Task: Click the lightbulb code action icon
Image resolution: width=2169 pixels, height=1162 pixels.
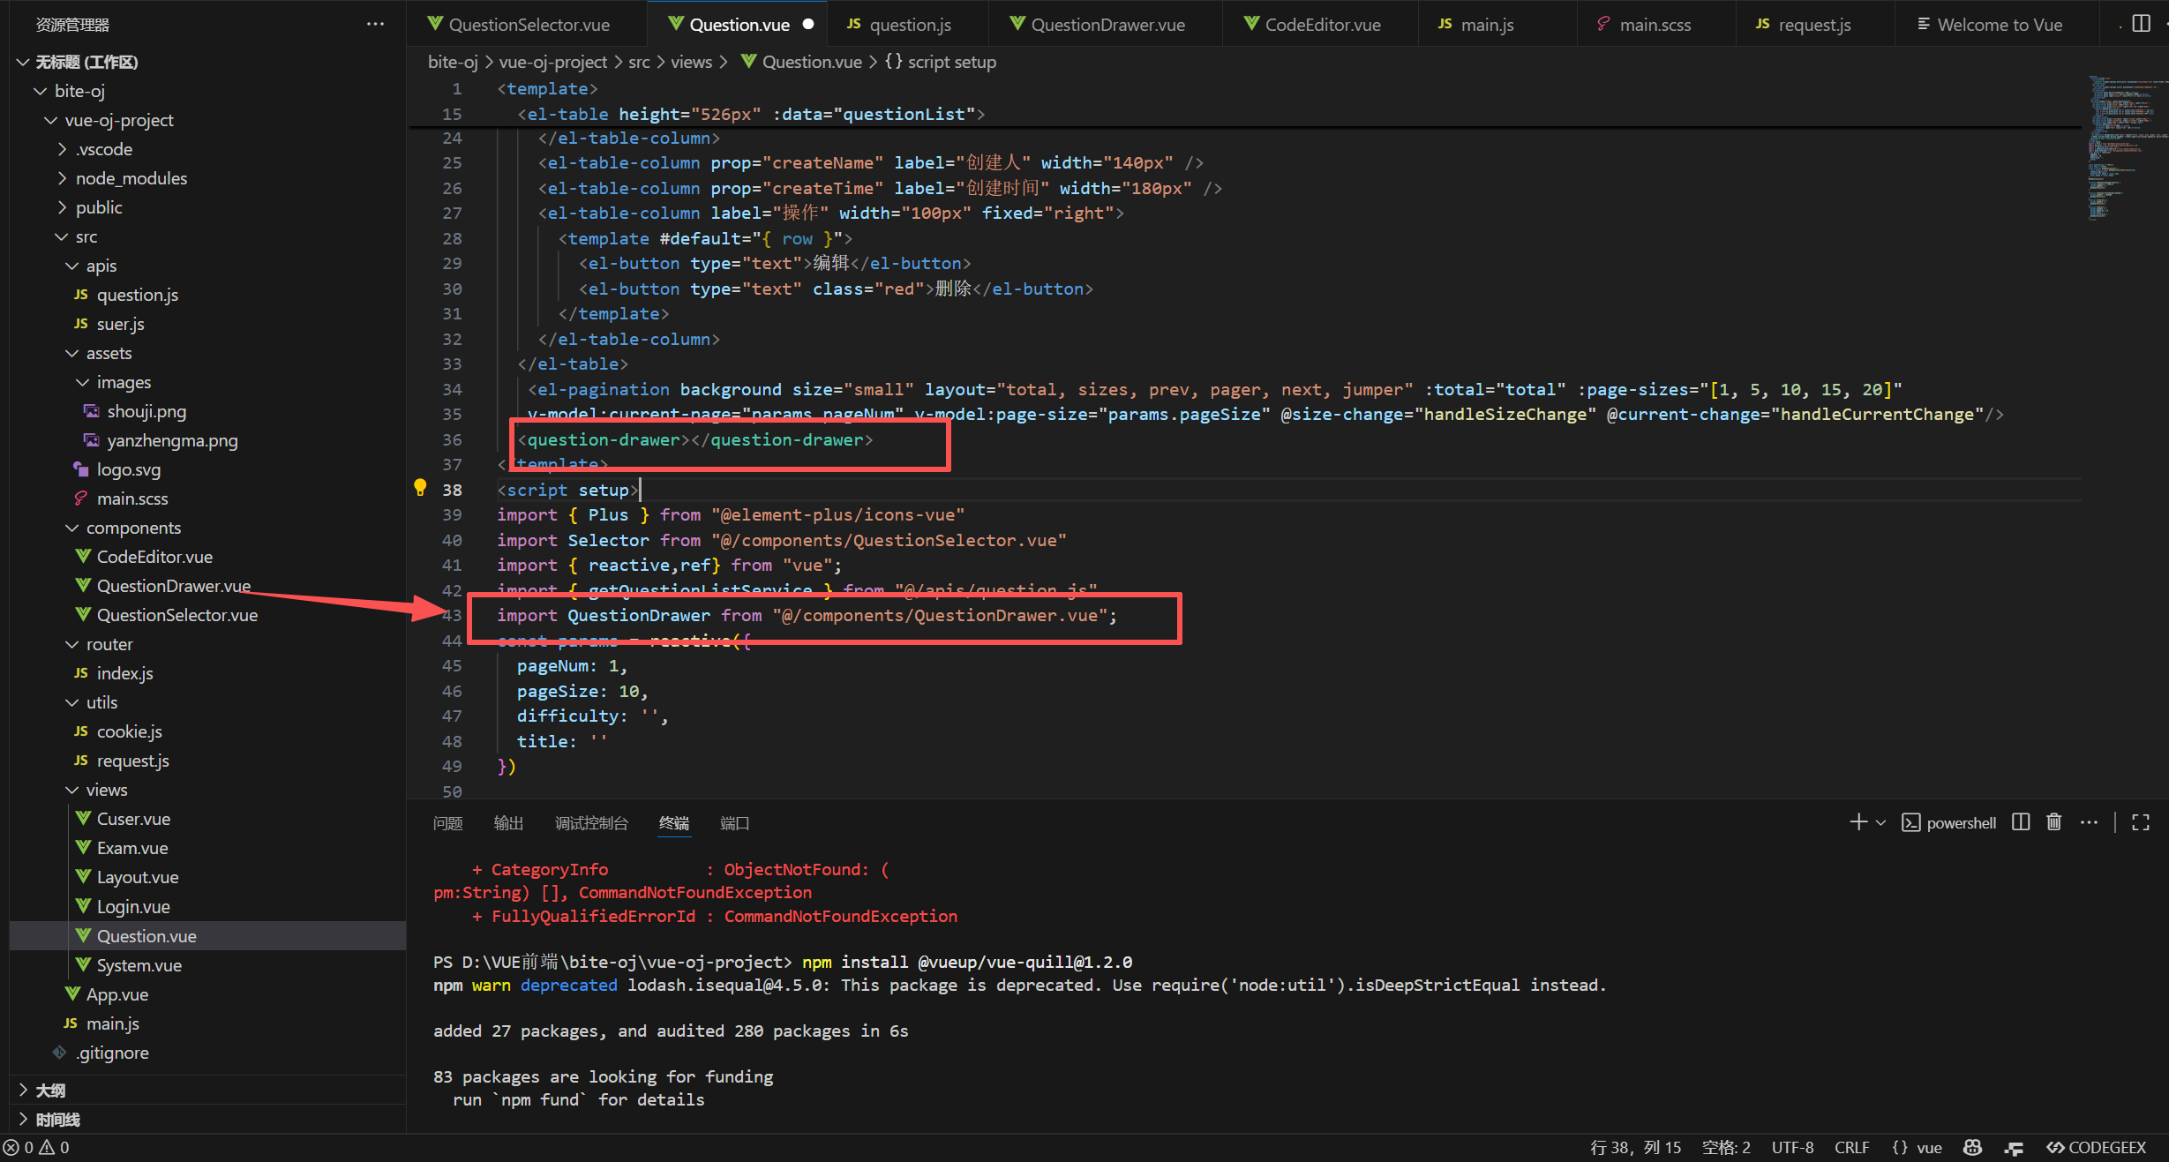Action: [x=420, y=488]
